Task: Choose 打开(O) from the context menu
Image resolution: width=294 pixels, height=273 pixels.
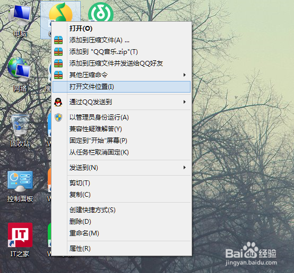Action: point(122,29)
